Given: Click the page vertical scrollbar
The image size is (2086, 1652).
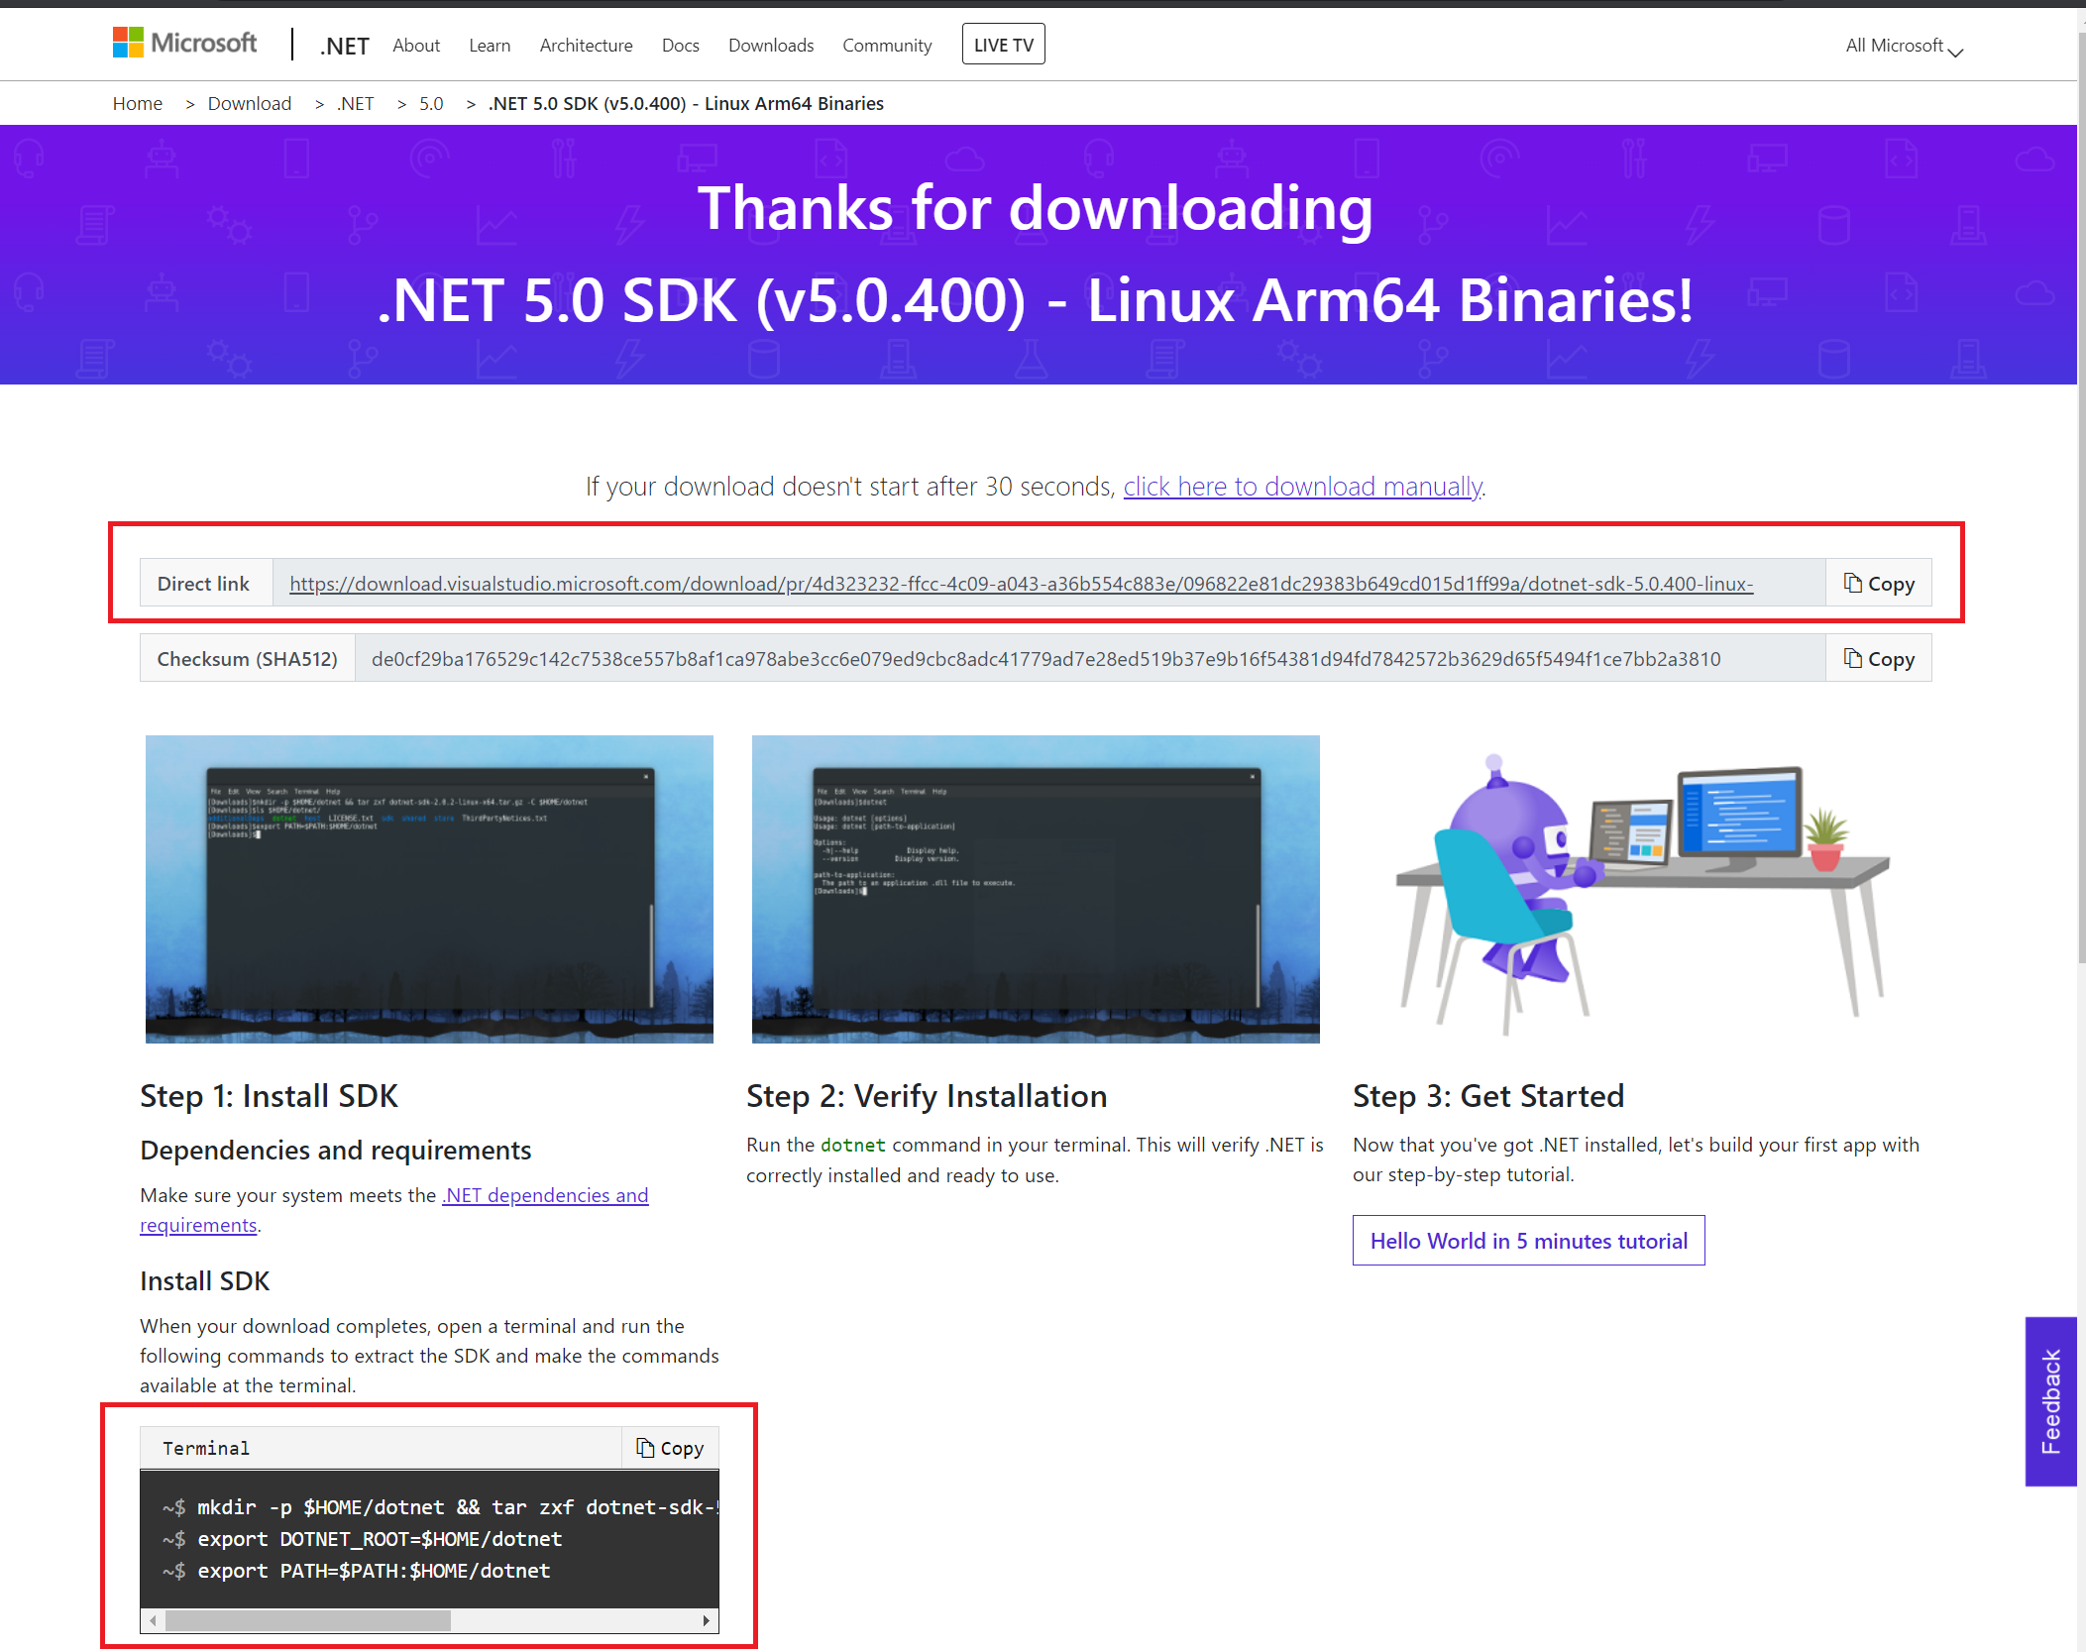Looking at the screenshot, I should pyautogui.click(x=2081, y=496).
